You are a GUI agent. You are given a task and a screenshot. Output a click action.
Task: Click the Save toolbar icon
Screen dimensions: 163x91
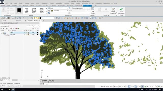pyautogui.click(x=7, y=18)
